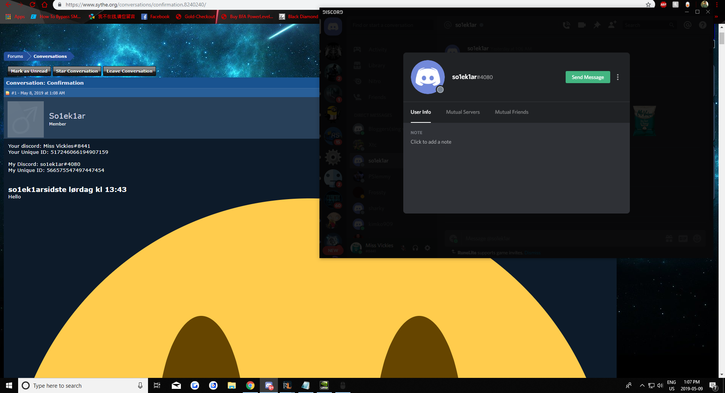Screen dimensions: 725x393
Task: Open the Discord emoji picker
Action: point(697,238)
